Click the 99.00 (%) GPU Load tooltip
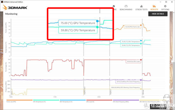175x110 pixels. pyautogui.click(x=133, y=61)
